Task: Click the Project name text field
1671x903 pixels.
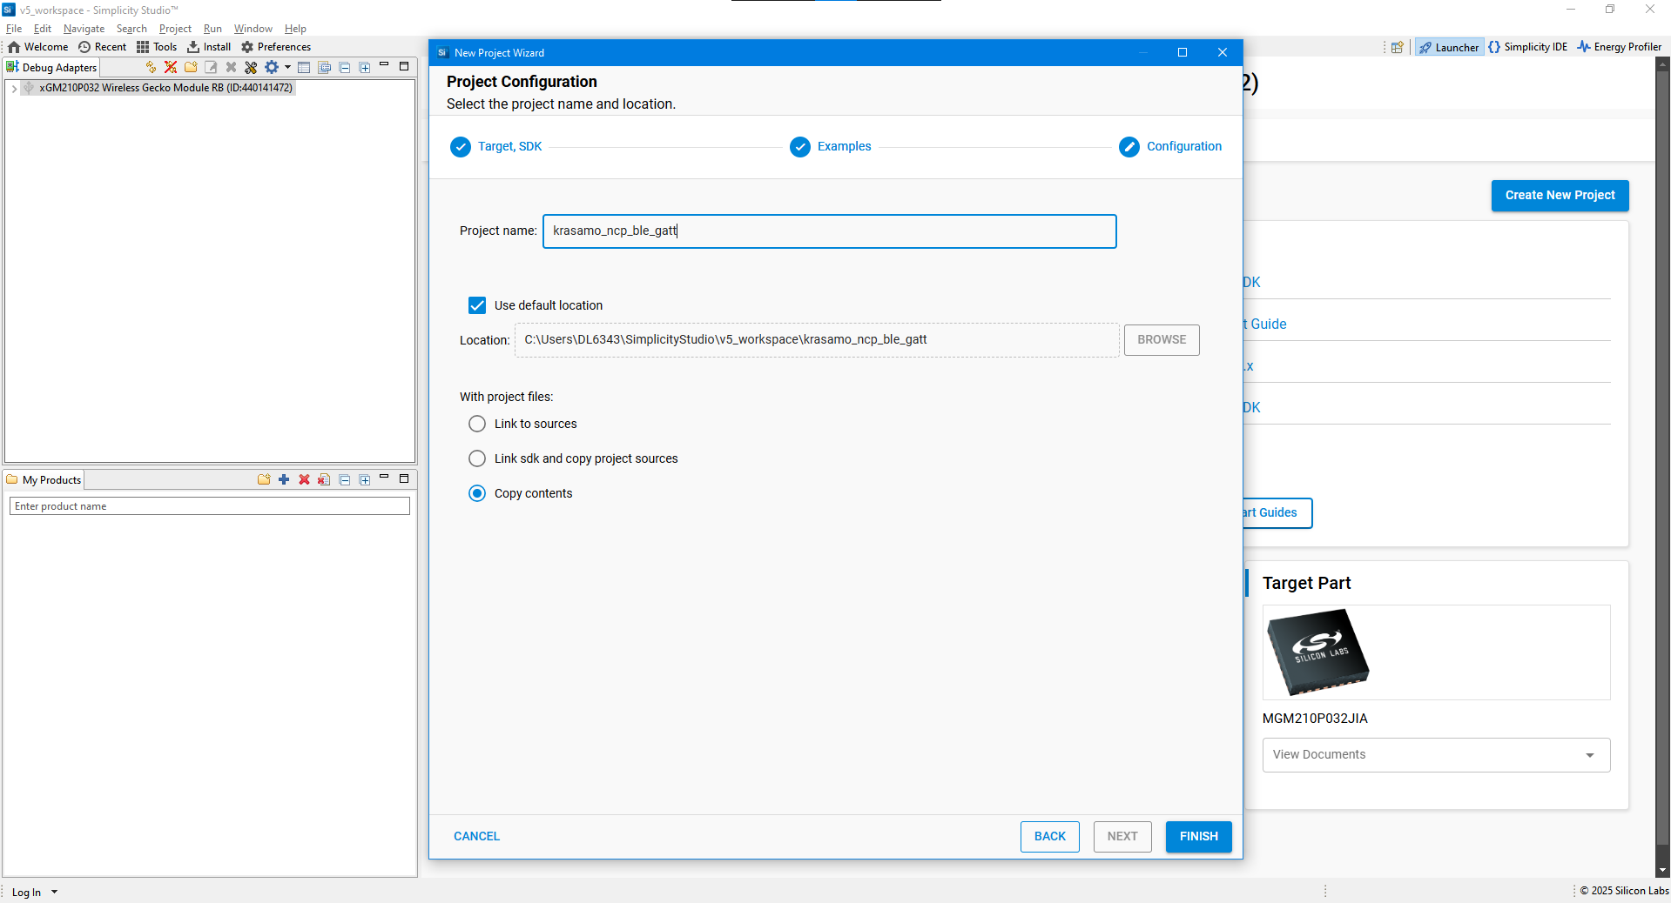Action: point(830,231)
